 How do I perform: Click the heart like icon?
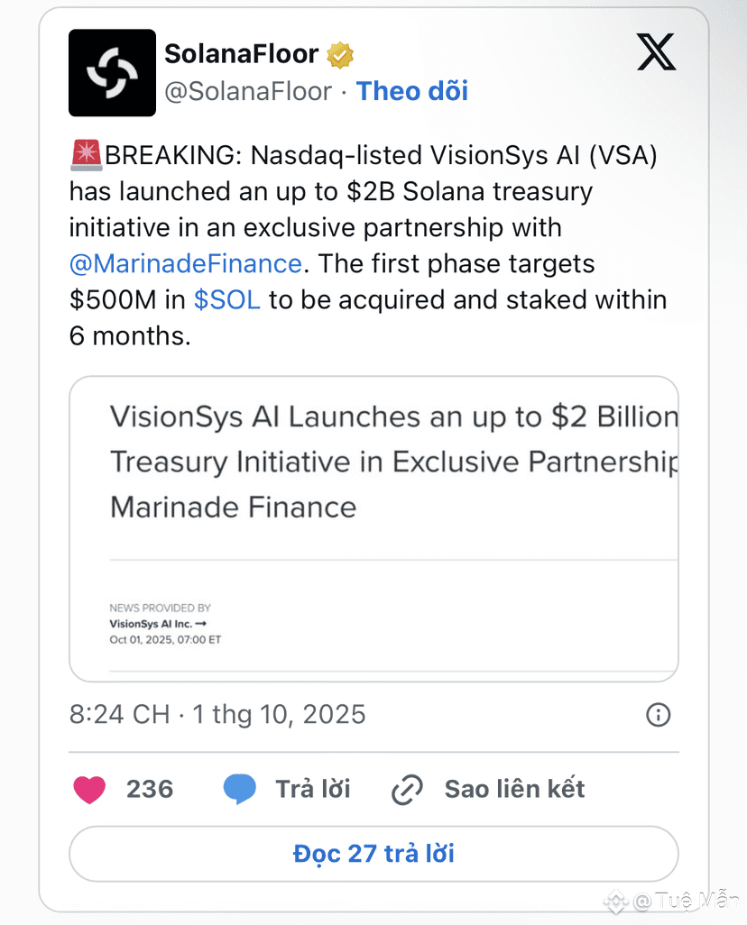pos(89,790)
